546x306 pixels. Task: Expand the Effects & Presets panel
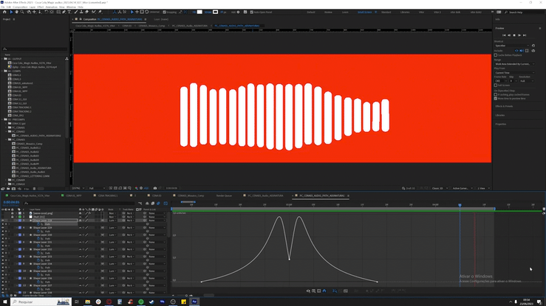(504, 106)
